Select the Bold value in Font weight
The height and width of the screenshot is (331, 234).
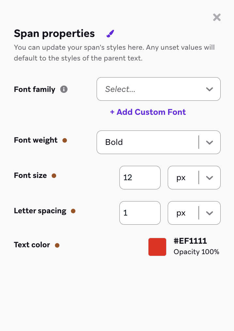(114, 142)
